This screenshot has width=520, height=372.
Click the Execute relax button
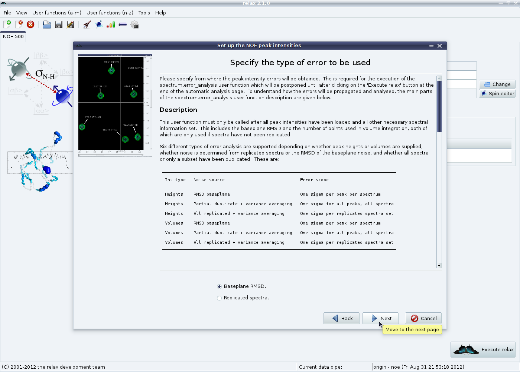(483, 349)
